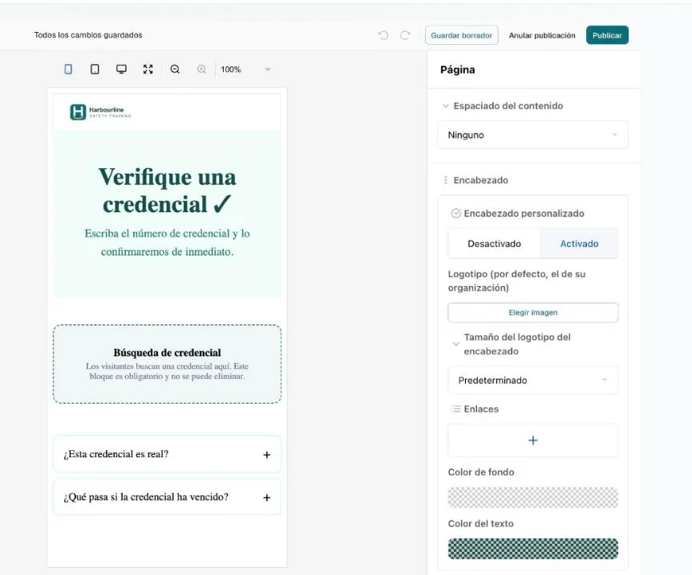Select the Búsqueda de credencial block

(168, 364)
